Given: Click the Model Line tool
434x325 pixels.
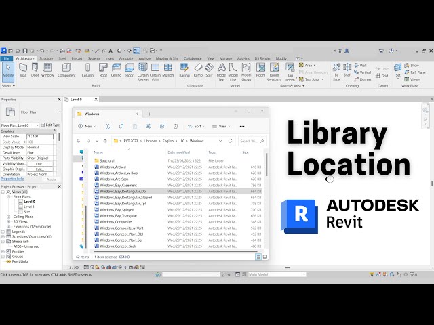Looking at the screenshot, I should click(233, 72).
